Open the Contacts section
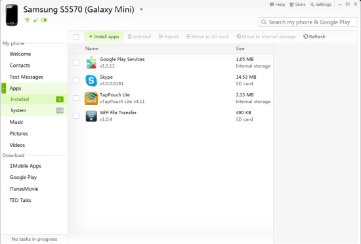The width and height of the screenshot is (361, 244). (x=20, y=66)
